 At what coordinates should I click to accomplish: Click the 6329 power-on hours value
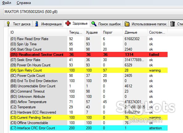pyautogui.click(x=128, y=65)
